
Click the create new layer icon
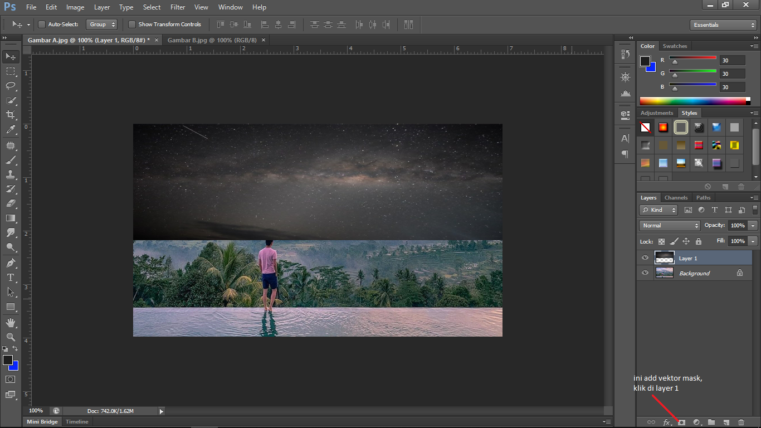(726, 422)
